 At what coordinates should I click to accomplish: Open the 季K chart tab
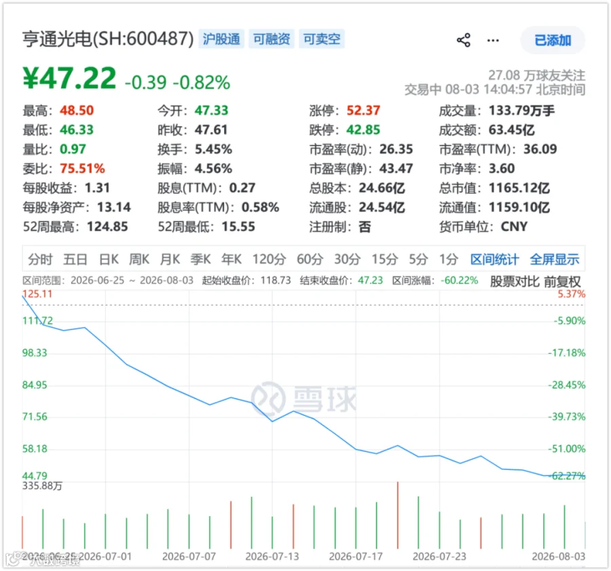tap(201, 259)
